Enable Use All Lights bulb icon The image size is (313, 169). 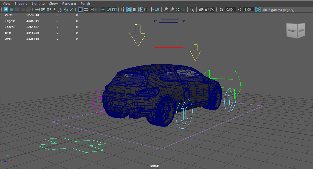tap(152, 9)
